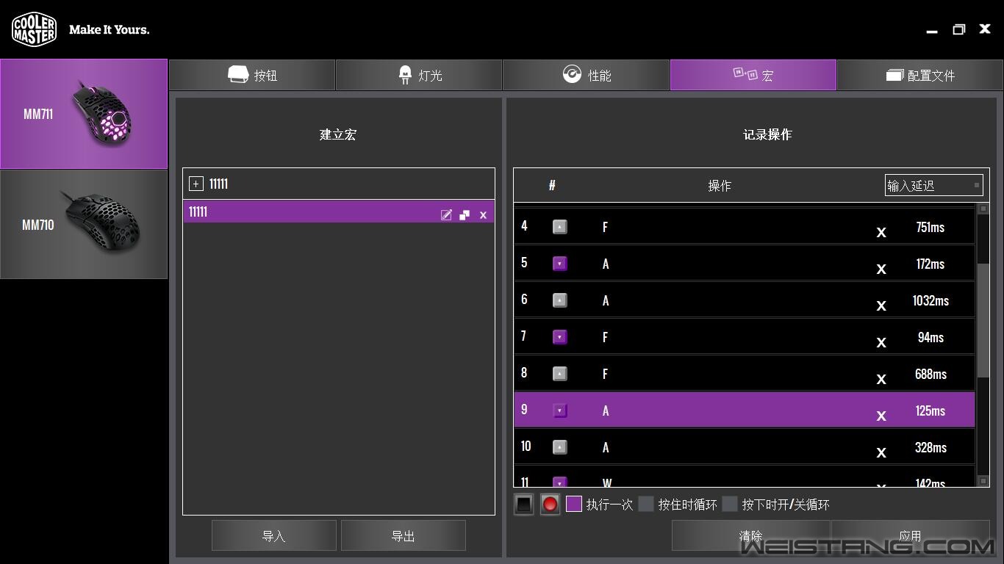Switch to the 灯光 lighting tab
The height and width of the screenshot is (564, 1004).
coord(419,75)
